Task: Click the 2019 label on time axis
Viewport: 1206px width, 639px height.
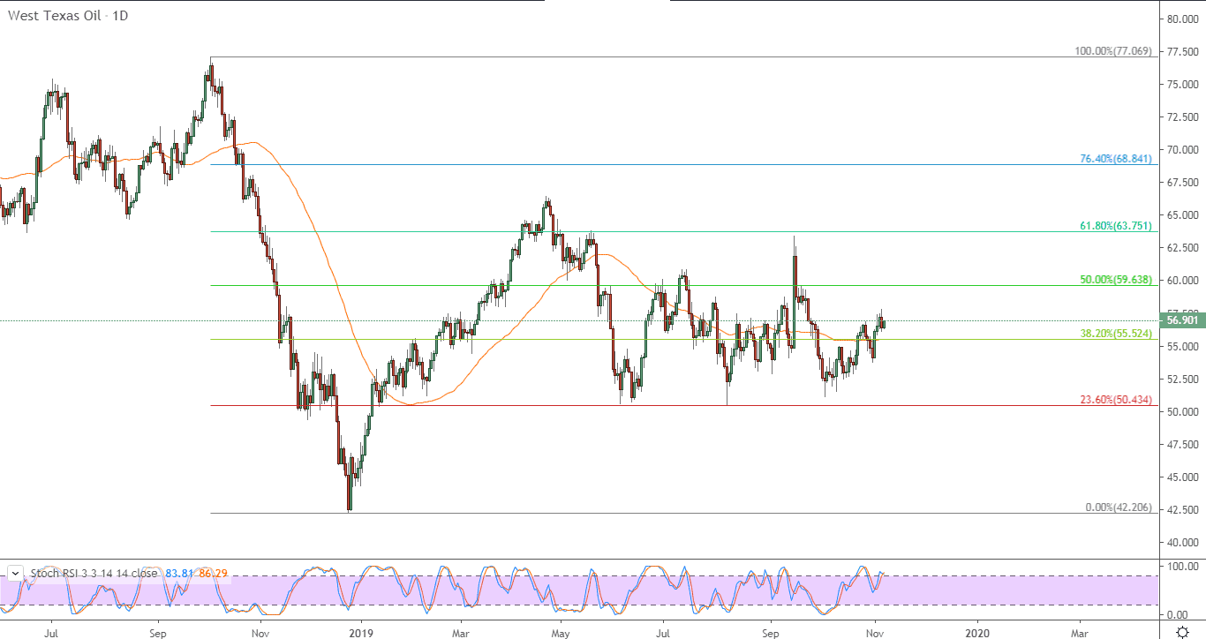Action: point(360,632)
